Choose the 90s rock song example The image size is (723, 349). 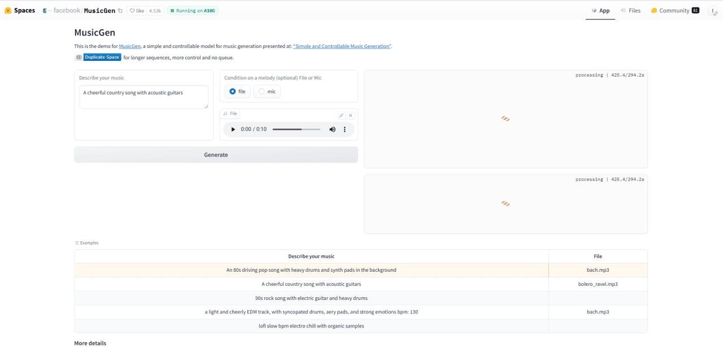point(311,298)
